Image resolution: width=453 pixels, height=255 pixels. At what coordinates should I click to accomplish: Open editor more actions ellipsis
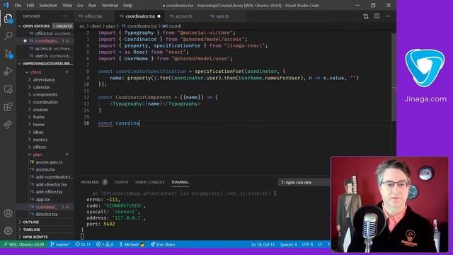click(388, 16)
